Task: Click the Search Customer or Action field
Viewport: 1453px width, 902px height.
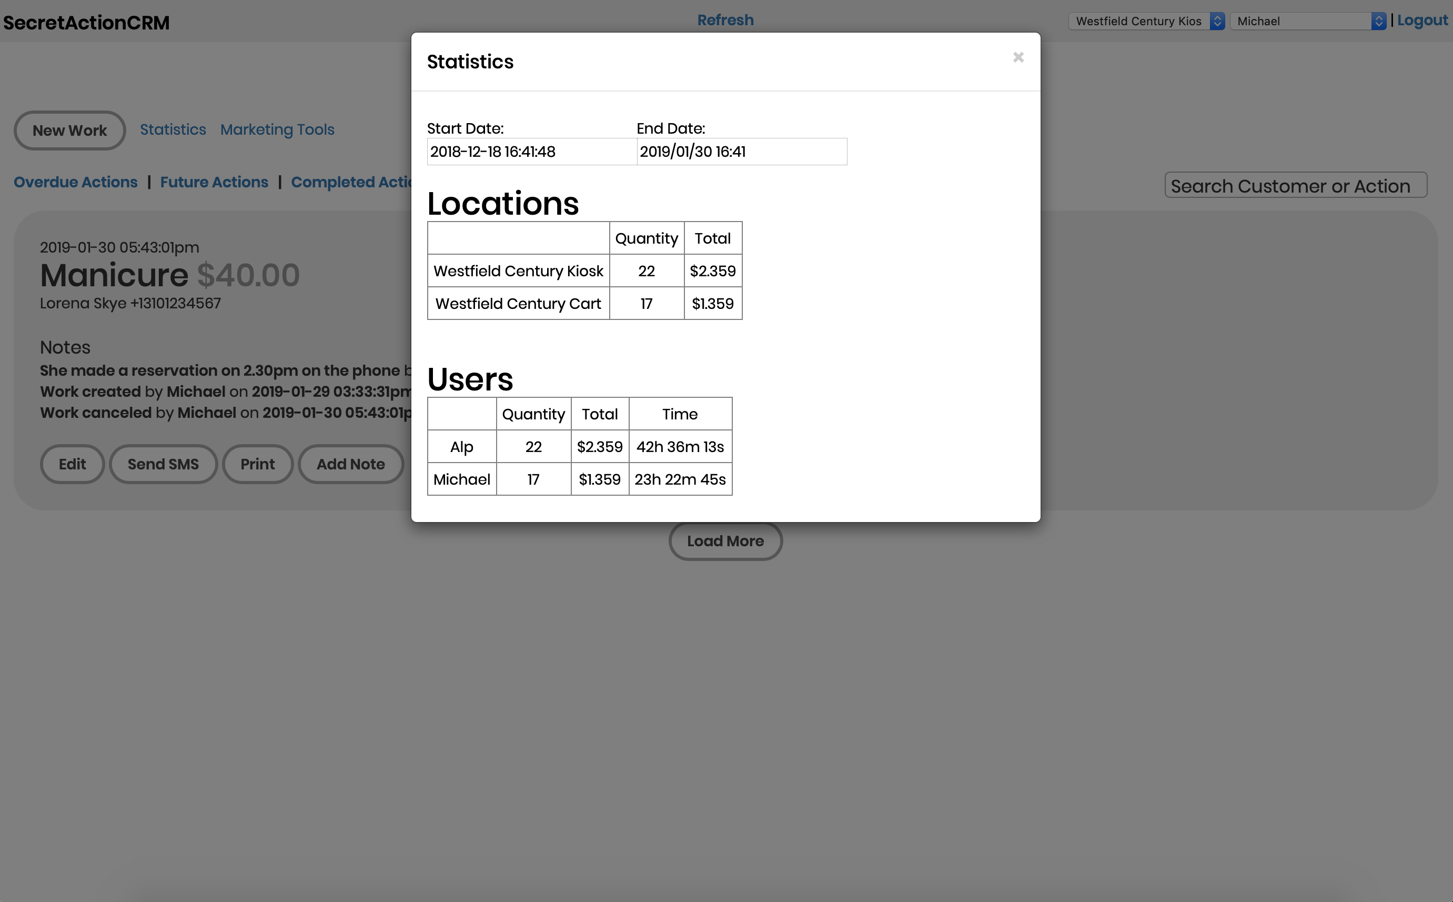Action: coord(1295,186)
